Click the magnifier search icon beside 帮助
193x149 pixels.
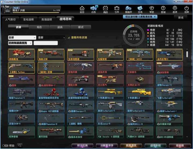point(20,146)
